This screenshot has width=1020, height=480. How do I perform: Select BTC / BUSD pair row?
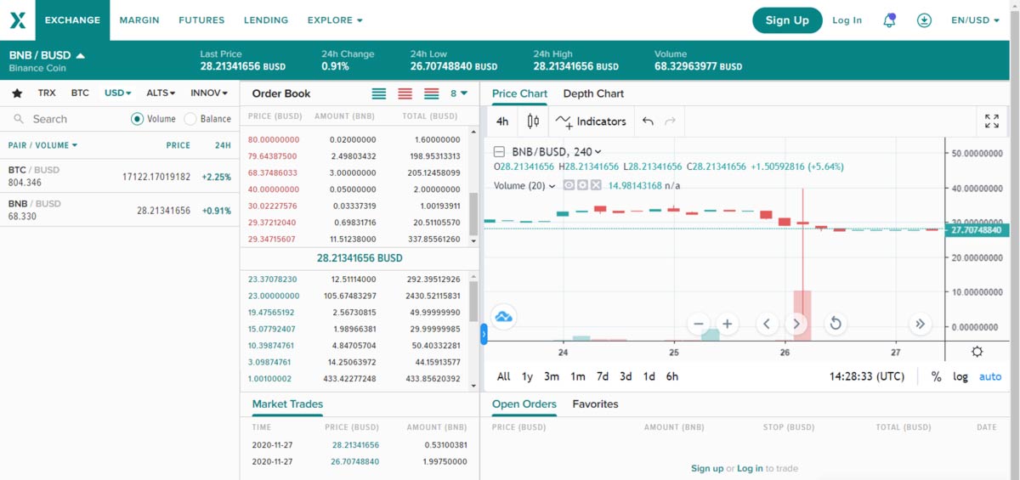coord(120,176)
